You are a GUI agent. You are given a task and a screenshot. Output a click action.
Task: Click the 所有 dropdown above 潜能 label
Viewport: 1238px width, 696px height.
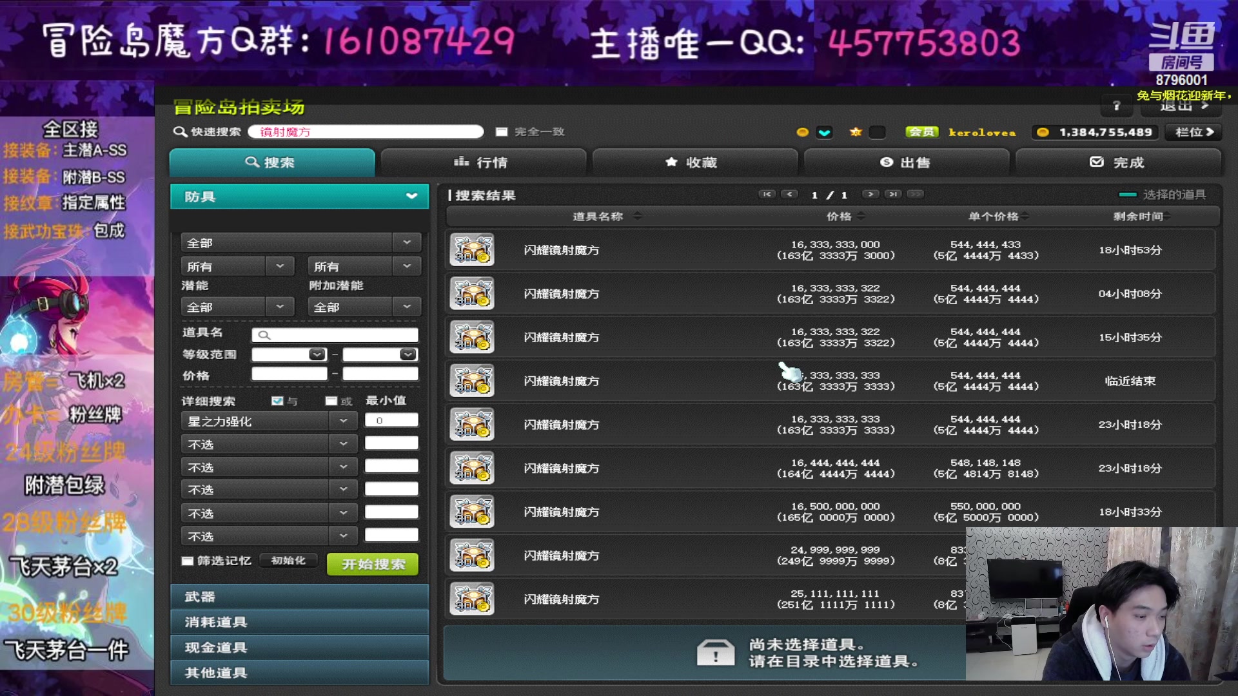(x=237, y=266)
